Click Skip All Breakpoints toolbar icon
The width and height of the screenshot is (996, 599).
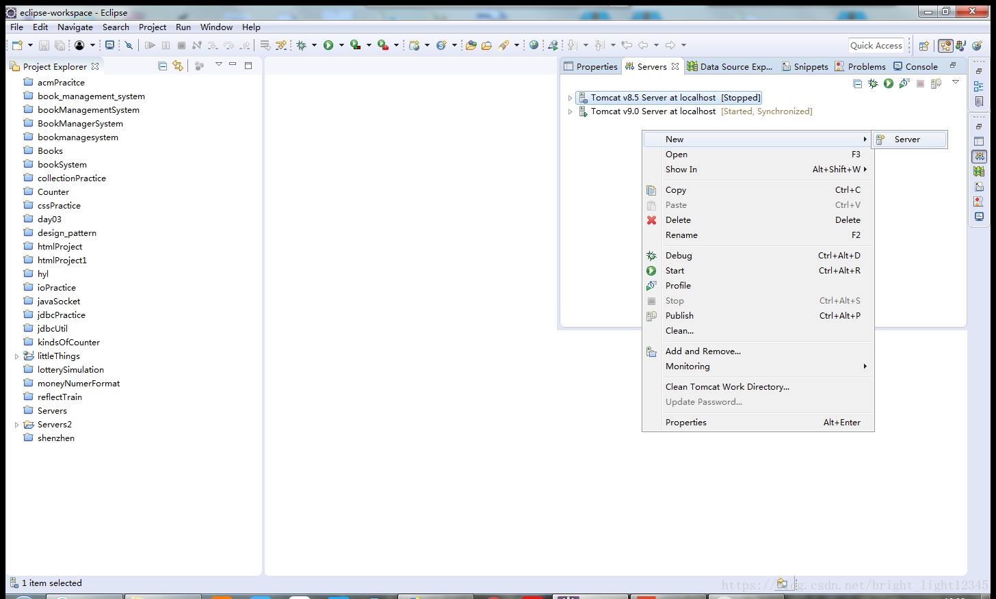[129, 45]
